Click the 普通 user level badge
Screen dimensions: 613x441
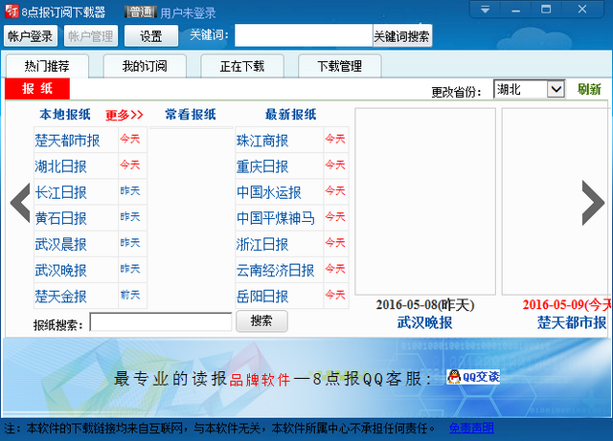tap(140, 12)
